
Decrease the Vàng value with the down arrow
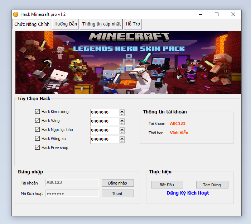[x=122, y=123]
